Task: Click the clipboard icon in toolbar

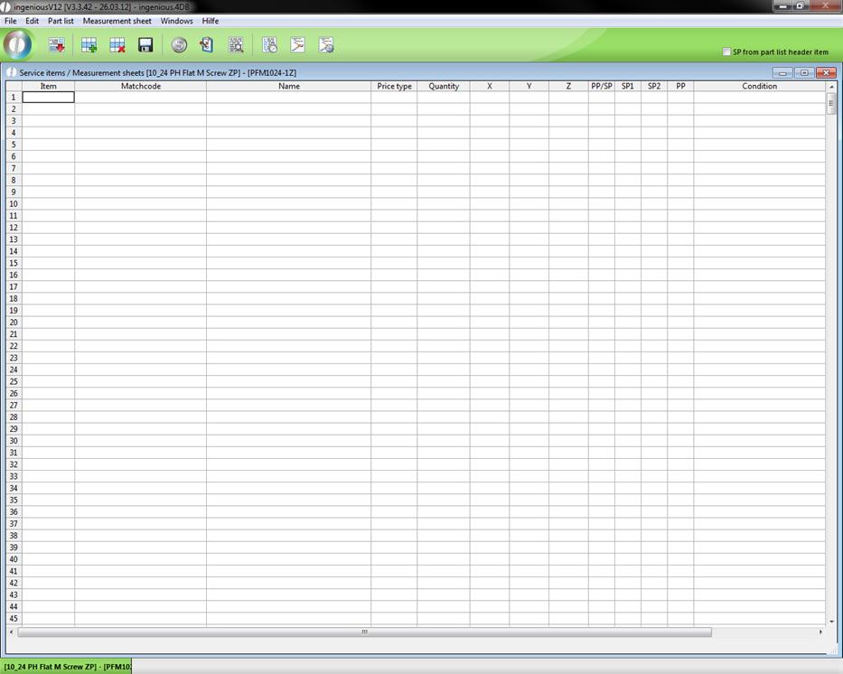Action: tap(207, 45)
